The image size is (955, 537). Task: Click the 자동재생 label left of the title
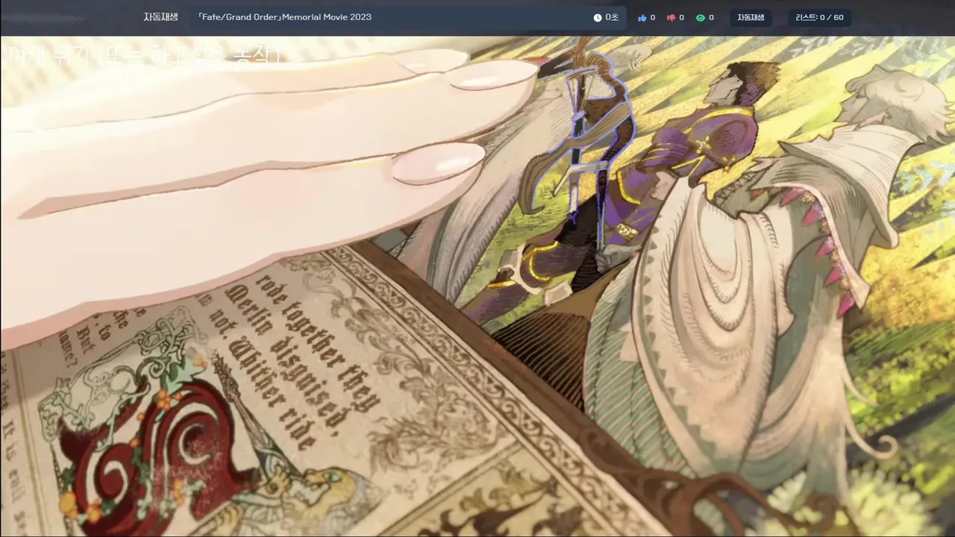[x=160, y=16]
